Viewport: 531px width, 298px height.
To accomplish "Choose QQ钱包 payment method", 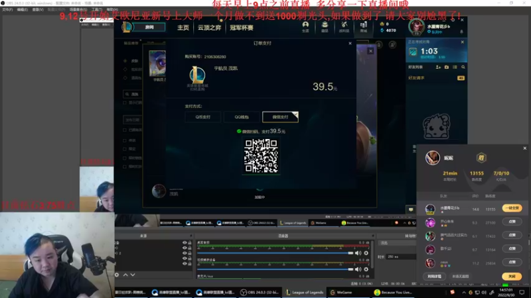I will (242, 117).
